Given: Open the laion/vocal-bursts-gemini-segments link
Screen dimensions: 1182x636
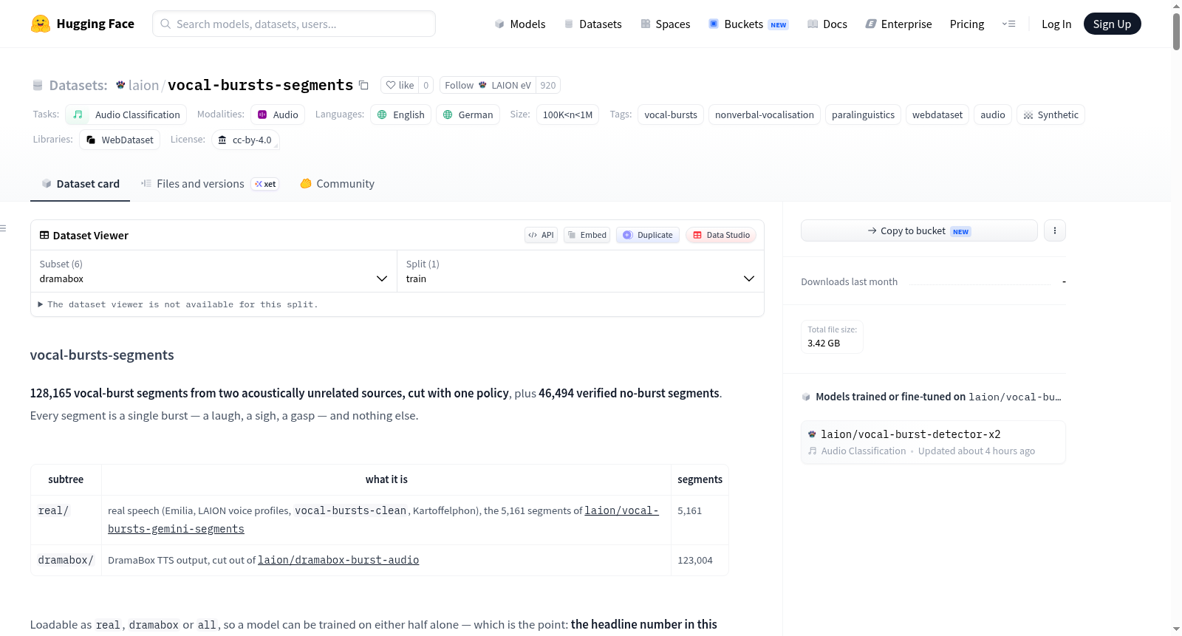Looking at the screenshot, I should (383, 519).
